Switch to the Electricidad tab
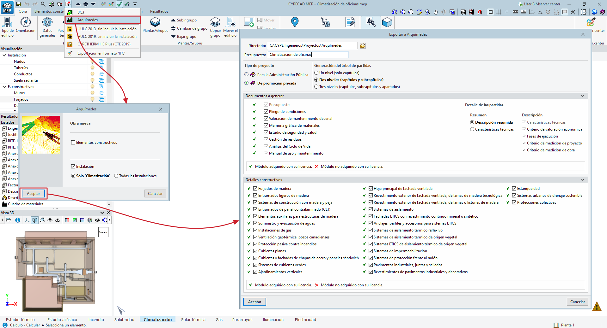 pyautogui.click(x=305, y=319)
